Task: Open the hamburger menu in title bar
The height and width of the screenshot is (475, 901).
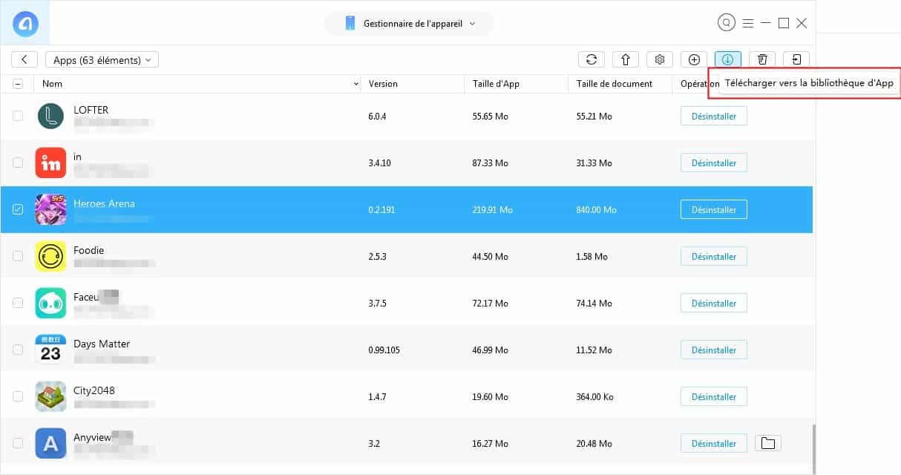Action: pos(747,23)
